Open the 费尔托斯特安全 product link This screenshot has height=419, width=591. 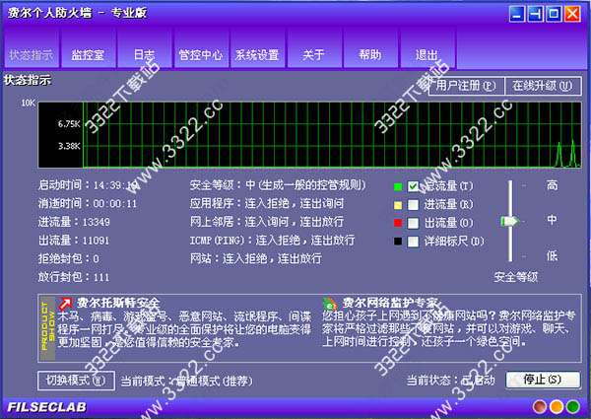[118, 303]
